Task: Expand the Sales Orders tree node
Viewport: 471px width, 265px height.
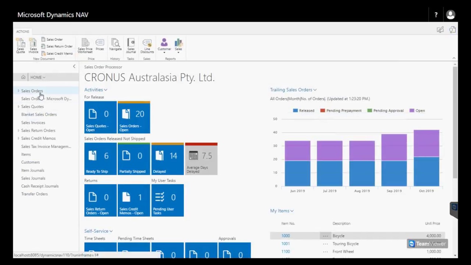Action: pos(18,91)
